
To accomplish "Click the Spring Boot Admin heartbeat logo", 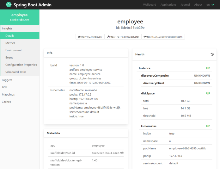I will (x=9, y=5).
